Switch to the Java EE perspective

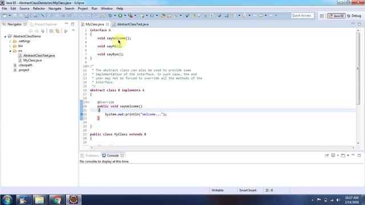(336, 16)
